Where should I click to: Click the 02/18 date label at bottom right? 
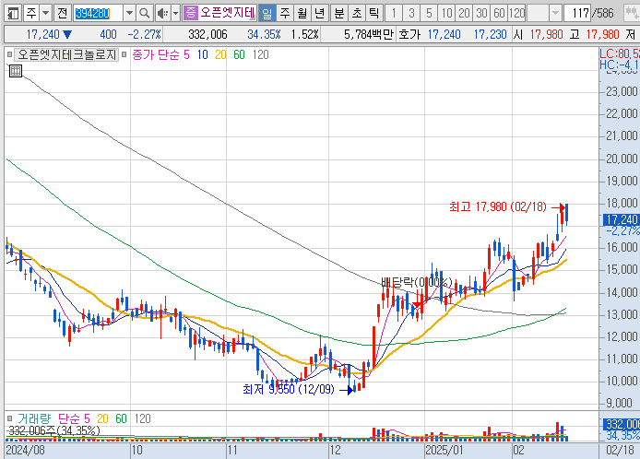click(620, 451)
